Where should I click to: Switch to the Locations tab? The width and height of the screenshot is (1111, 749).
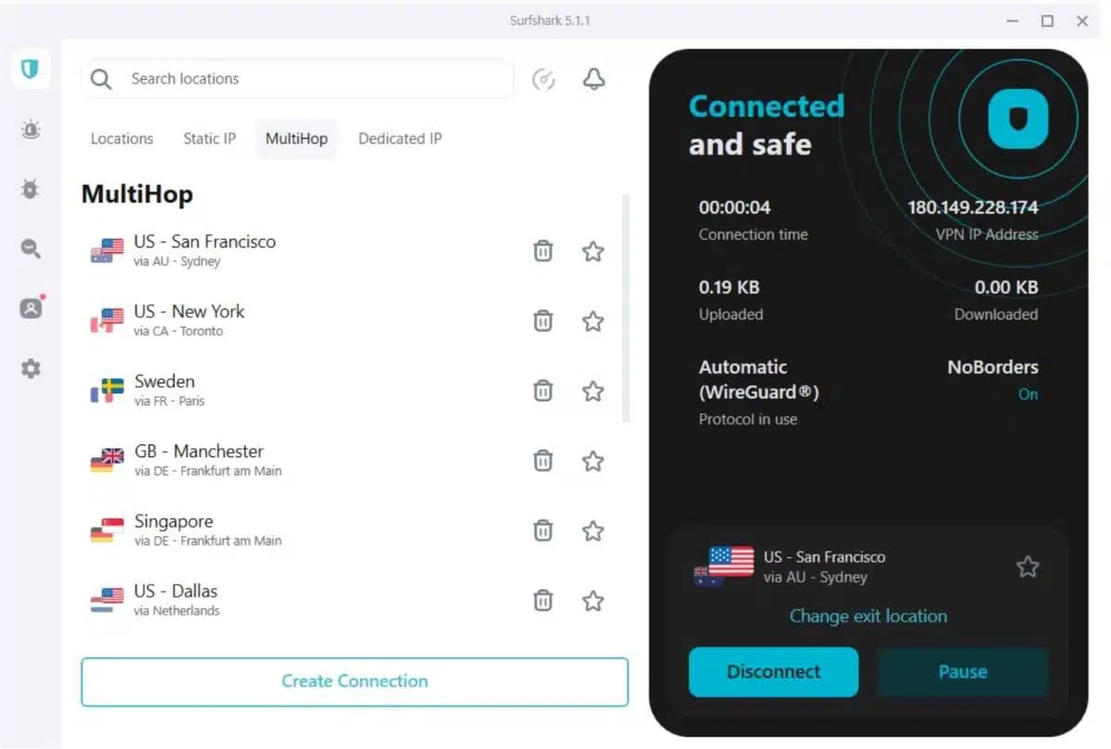click(x=121, y=139)
